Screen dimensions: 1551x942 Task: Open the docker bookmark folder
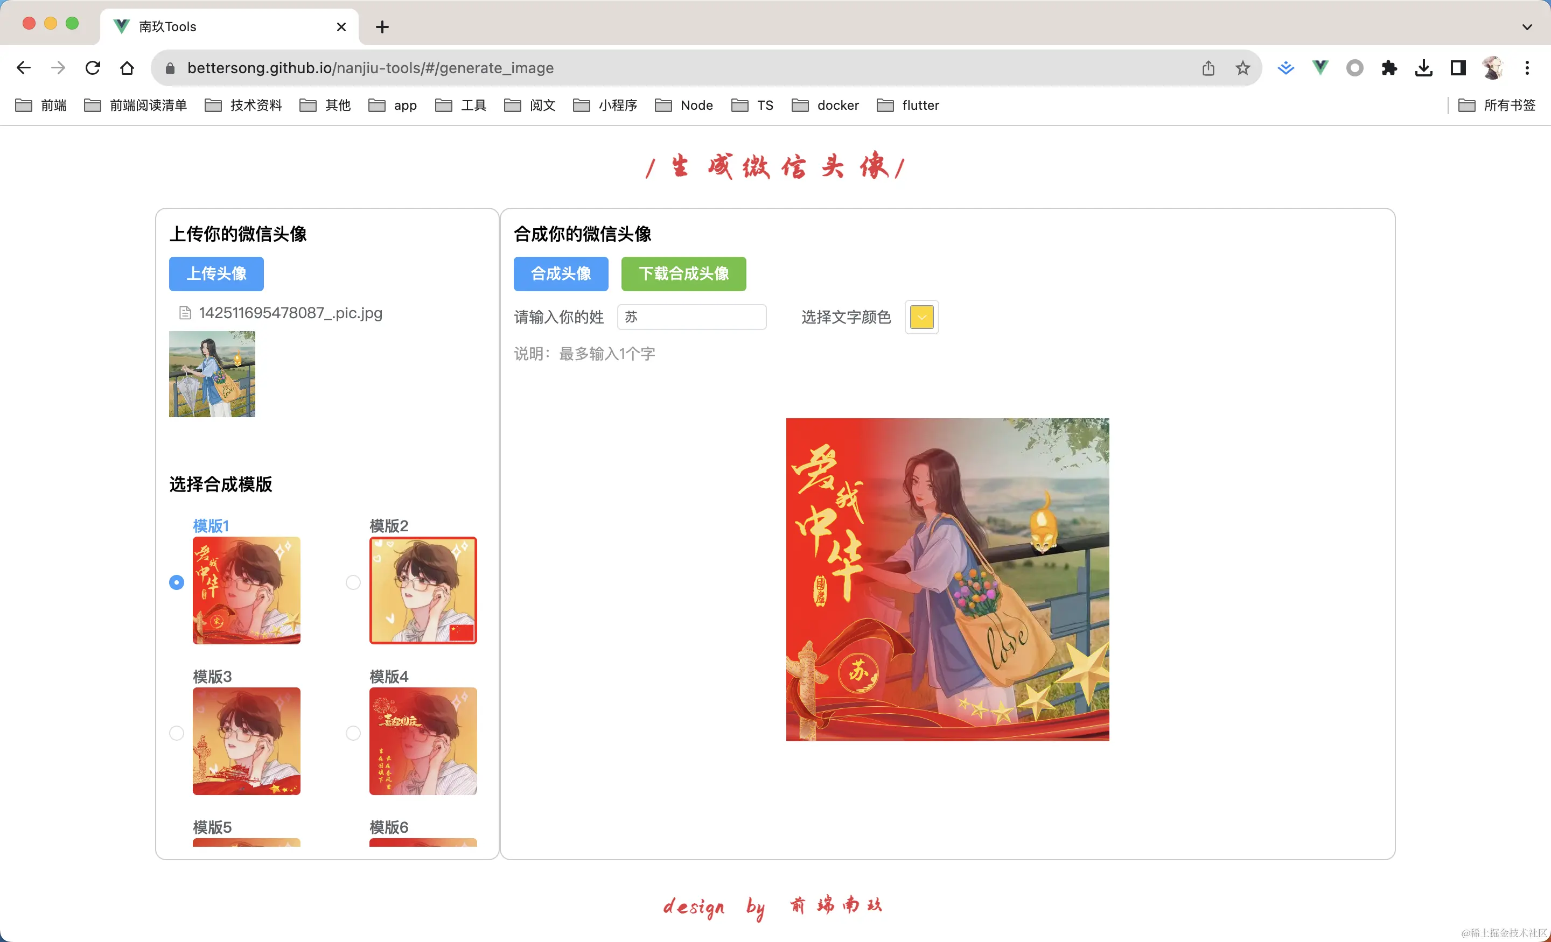point(825,105)
